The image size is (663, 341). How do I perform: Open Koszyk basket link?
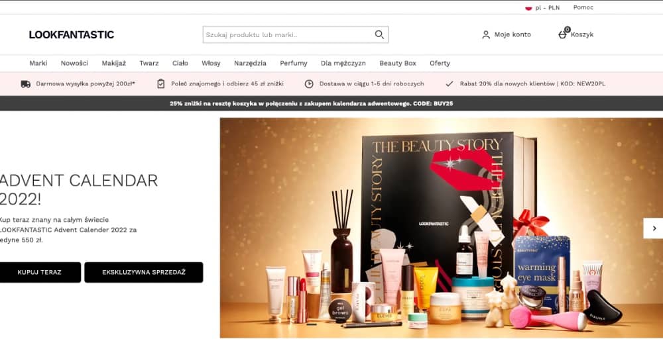click(x=576, y=34)
